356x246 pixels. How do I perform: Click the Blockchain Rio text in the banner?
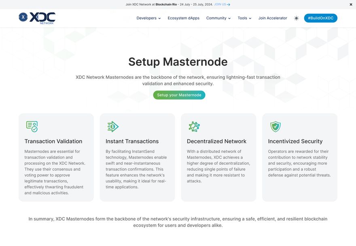[166, 4]
